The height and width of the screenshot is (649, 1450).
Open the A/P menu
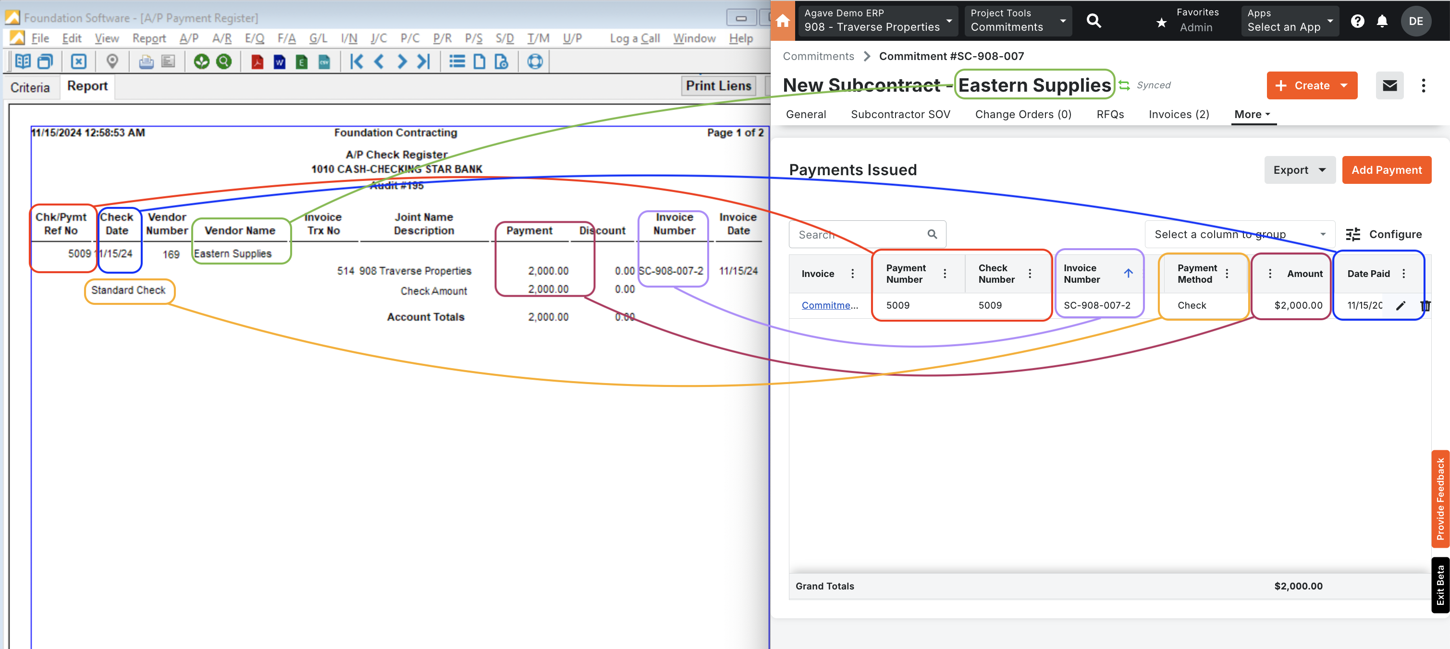pyautogui.click(x=188, y=38)
